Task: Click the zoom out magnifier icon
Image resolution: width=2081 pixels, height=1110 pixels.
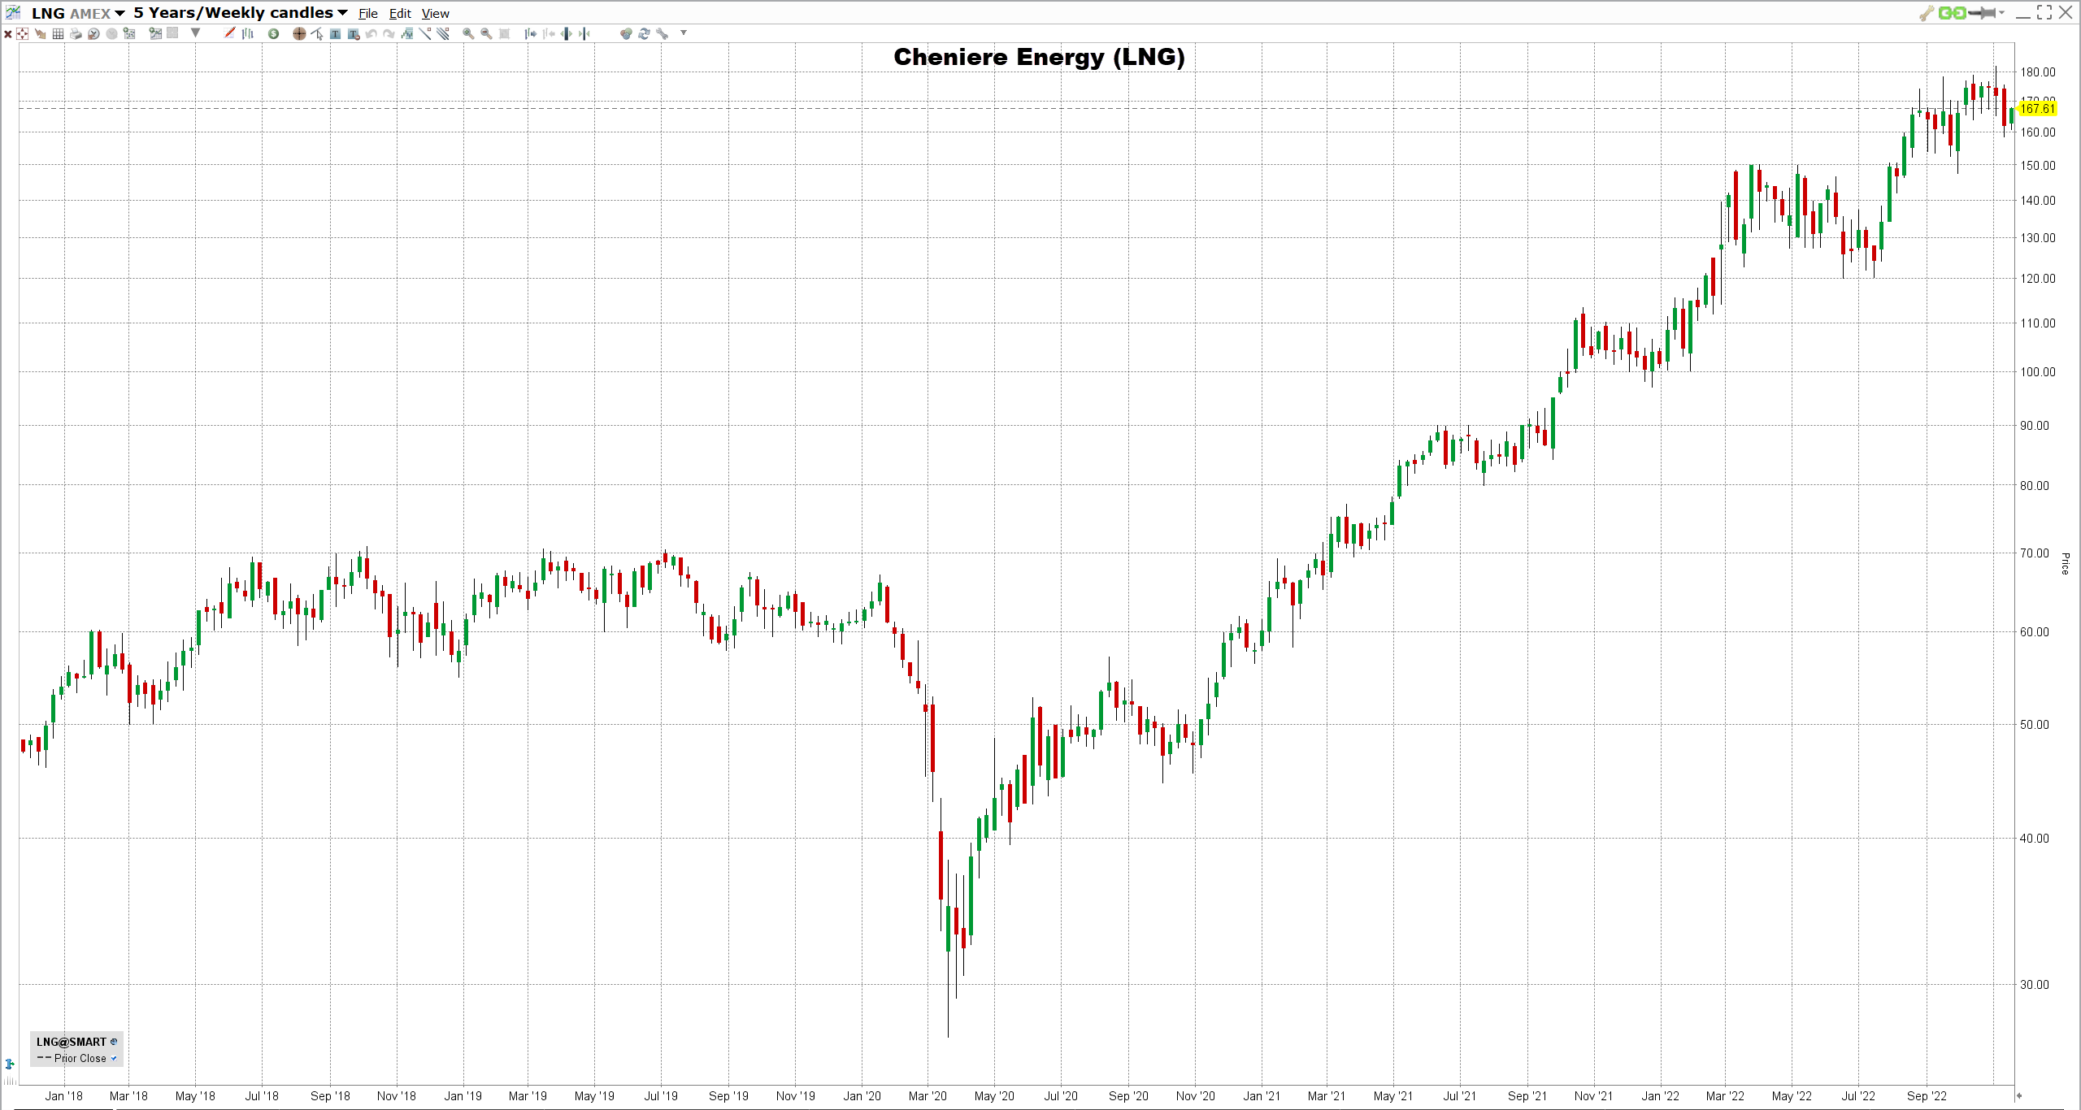Action: click(486, 33)
